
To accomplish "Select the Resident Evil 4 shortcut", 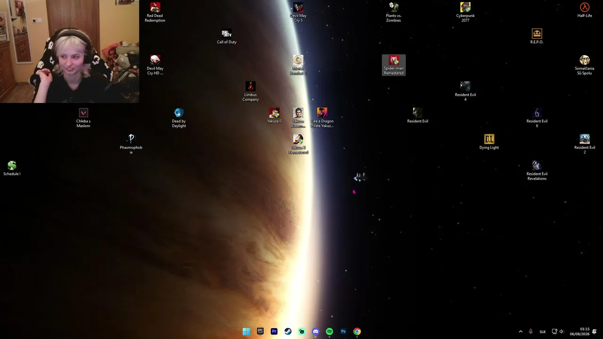I will (x=465, y=91).
